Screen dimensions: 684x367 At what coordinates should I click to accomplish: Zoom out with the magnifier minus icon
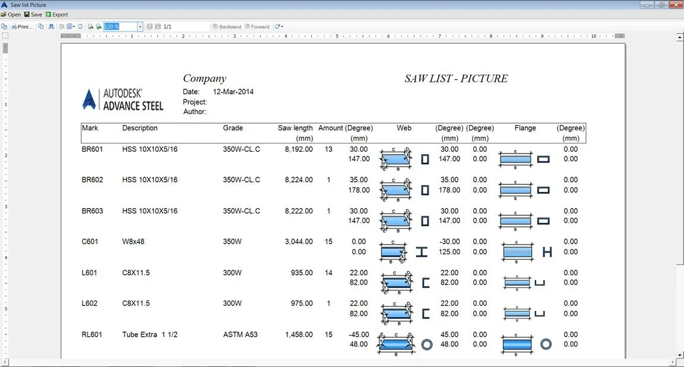click(x=90, y=27)
